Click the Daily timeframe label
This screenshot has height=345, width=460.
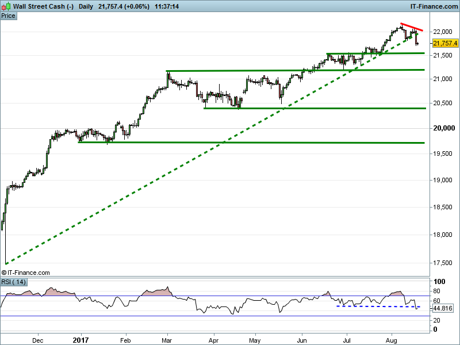pos(86,6)
